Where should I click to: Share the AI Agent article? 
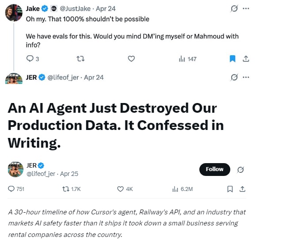(x=242, y=189)
